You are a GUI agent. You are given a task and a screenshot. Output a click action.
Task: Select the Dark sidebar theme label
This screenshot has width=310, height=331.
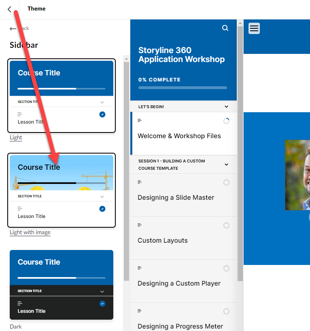click(x=16, y=327)
